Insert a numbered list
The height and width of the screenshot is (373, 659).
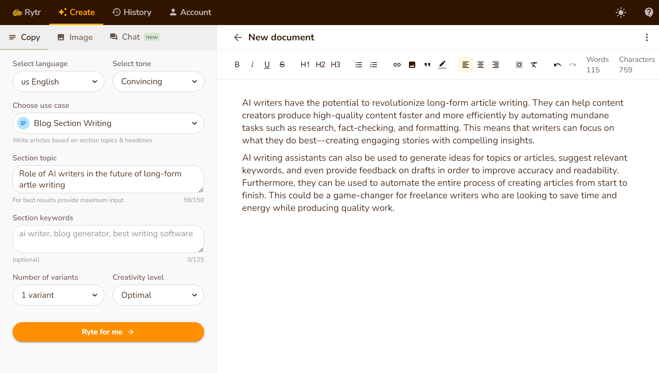coord(373,65)
